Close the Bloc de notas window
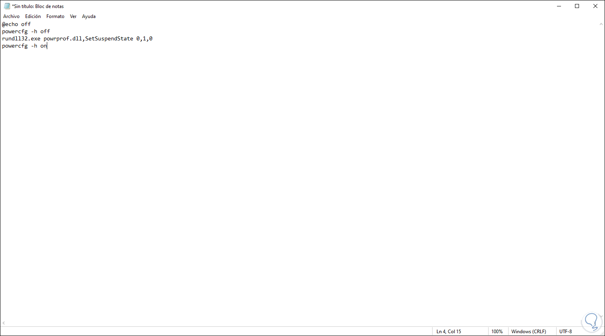Viewport: 605px width, 336px height. [x=595, y=6]
